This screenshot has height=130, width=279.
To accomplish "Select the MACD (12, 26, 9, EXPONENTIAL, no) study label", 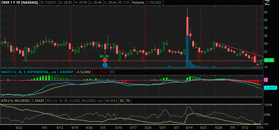I will coord(29,72).
